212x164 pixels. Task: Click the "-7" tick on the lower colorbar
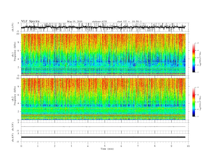197,117
